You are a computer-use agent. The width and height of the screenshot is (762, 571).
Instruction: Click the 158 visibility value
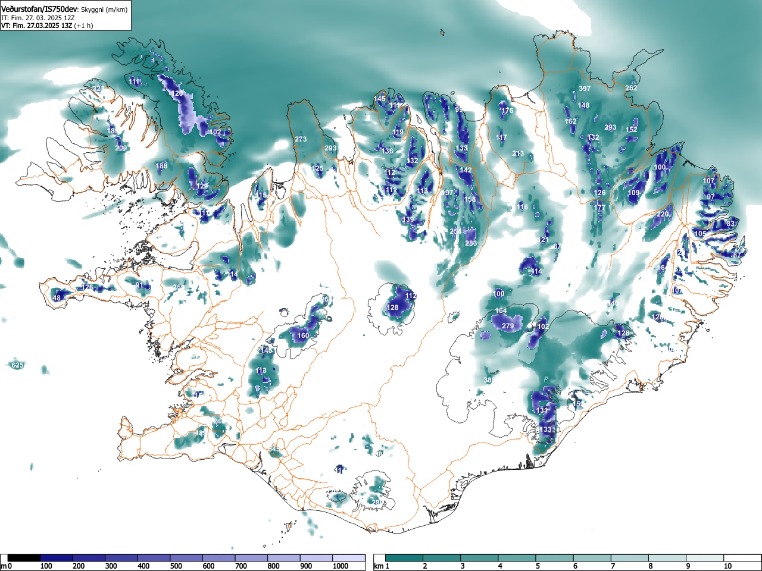pos(470,199)
